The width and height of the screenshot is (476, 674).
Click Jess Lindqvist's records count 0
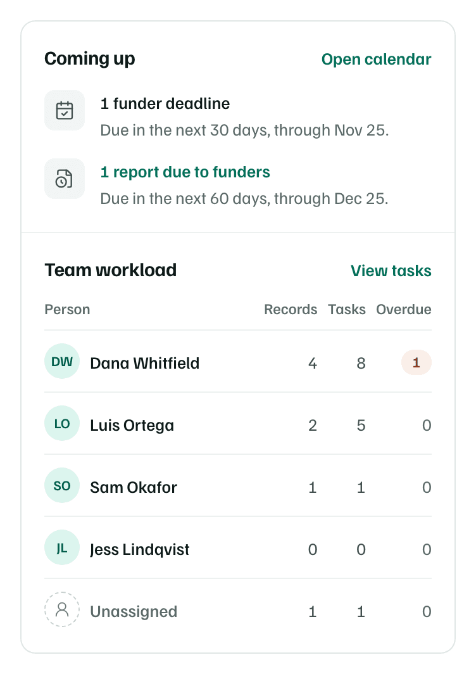pos(313,549)
